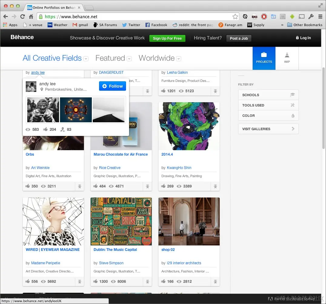Open the i29 interior architects profile link
326x304 pixels.
(184, 263)
